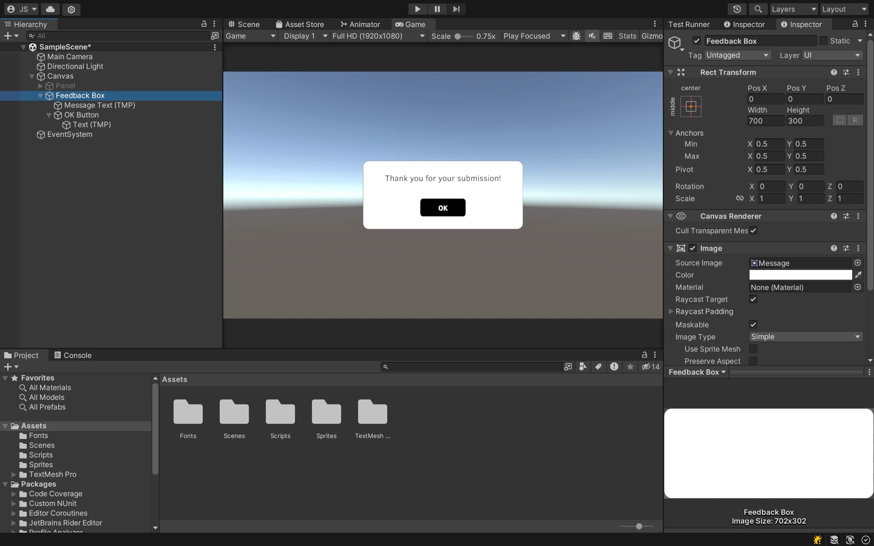Screen dimensions: 874x546
Task: Open the Layout dropdown
Action: (845, 9)
